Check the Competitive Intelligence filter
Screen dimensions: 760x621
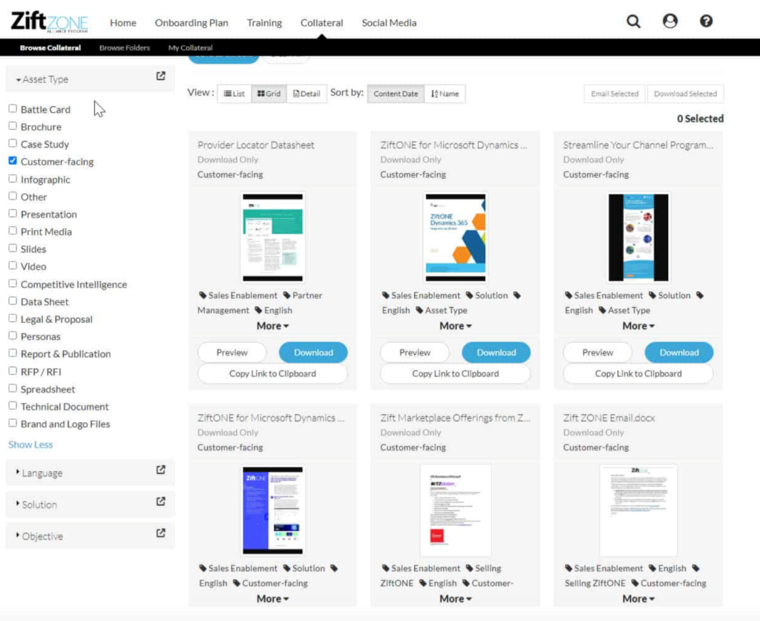13,283
